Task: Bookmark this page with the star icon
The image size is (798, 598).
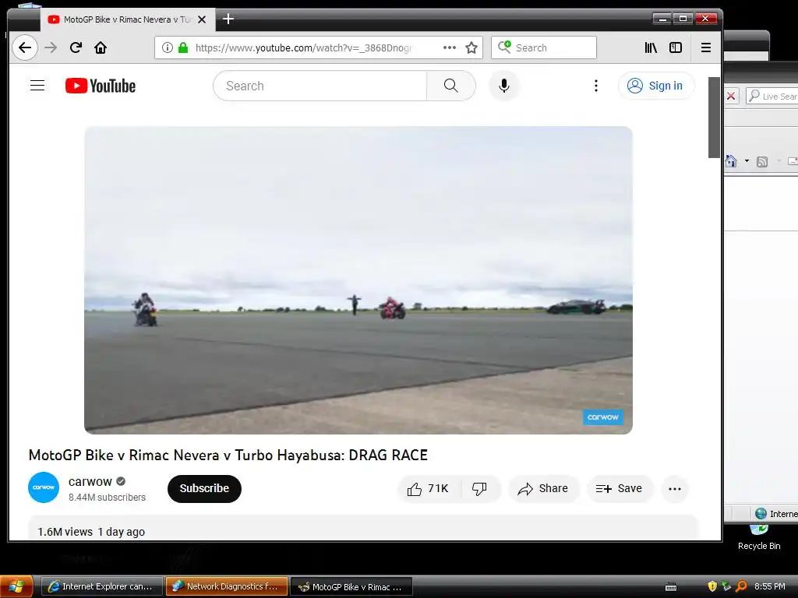Action: [471, 47]
